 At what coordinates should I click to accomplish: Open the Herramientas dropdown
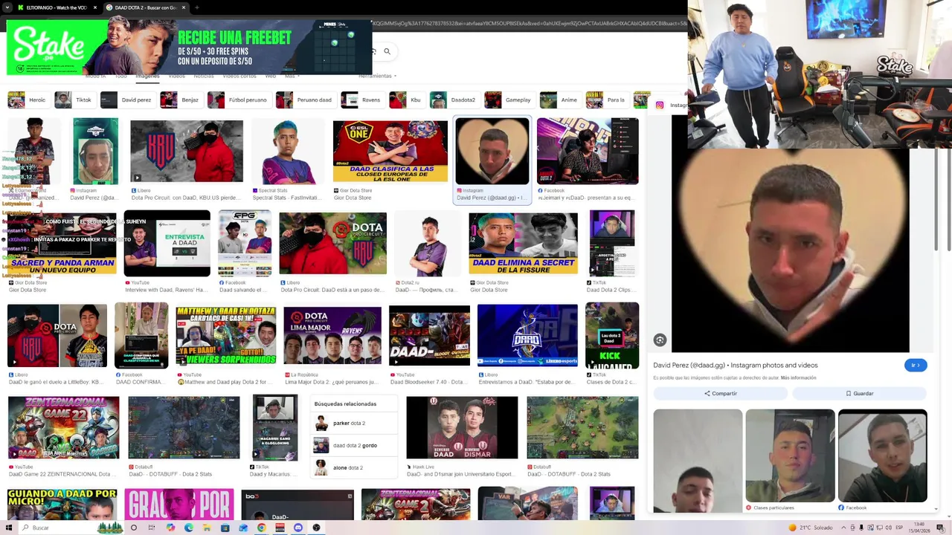click(x=377, y=76)
